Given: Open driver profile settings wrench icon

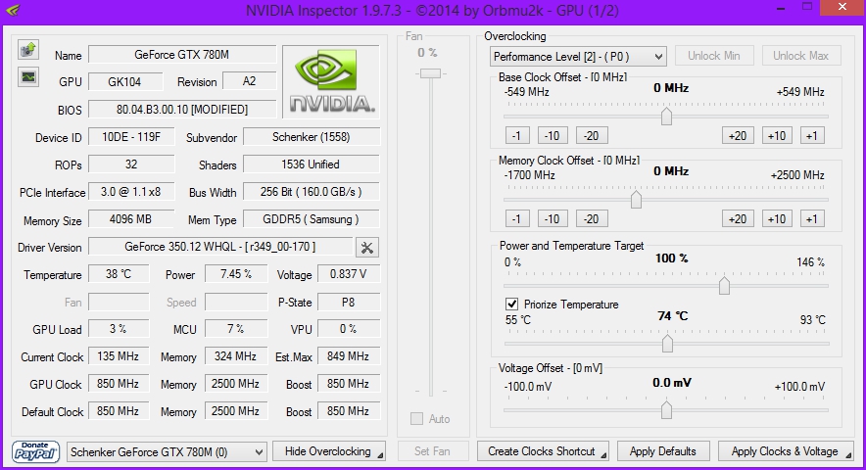Looking at the screenshot, I should click(x=366, y=248).
